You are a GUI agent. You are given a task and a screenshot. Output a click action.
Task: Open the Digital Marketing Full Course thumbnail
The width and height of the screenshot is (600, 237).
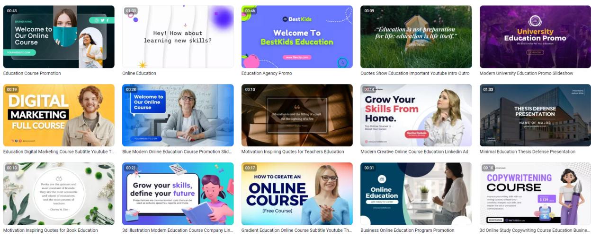pyautogui.click(x=59, y=115)
